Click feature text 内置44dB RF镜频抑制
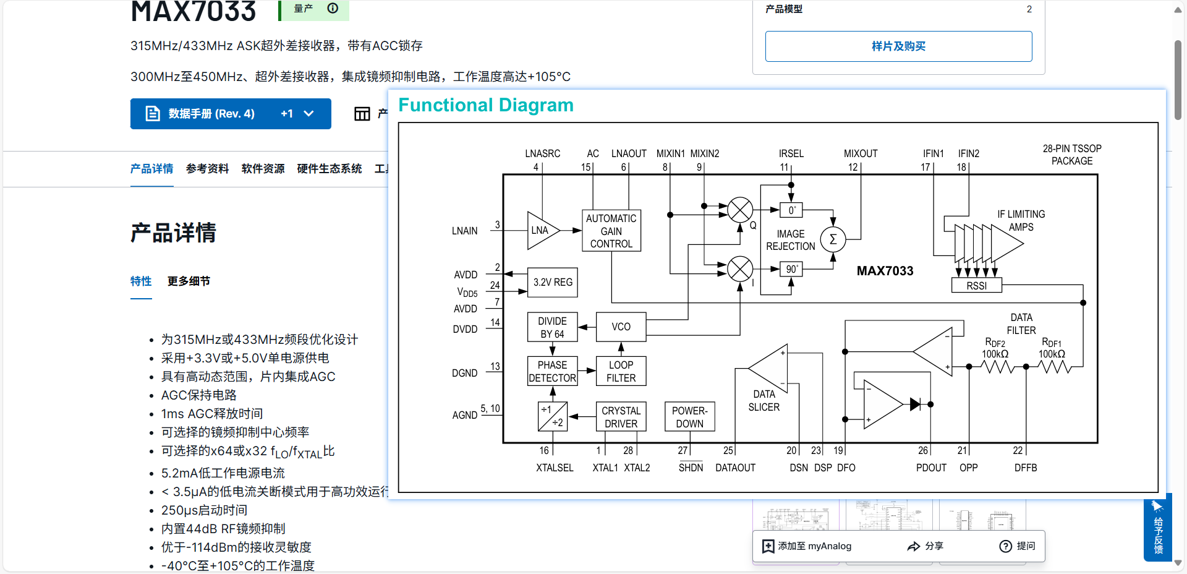The image size is (1187, 574). coord(223,529)
